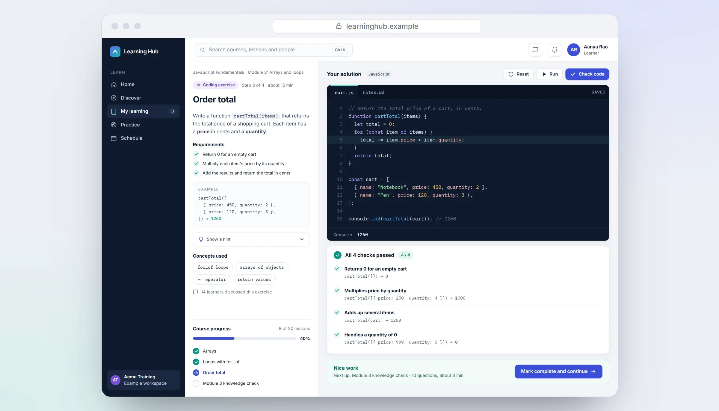Open the Schedule sidebar item
Viewport: 719px width, 411px height.
[143, 138]
